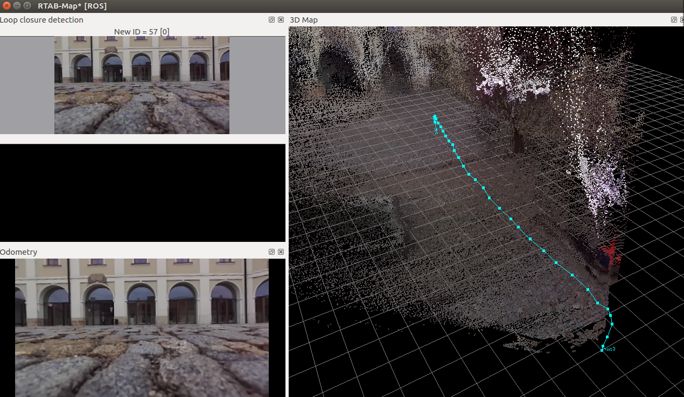Select the Loop closure detection panel title
Screen dimensions: 684x397
tap(42, 20)
